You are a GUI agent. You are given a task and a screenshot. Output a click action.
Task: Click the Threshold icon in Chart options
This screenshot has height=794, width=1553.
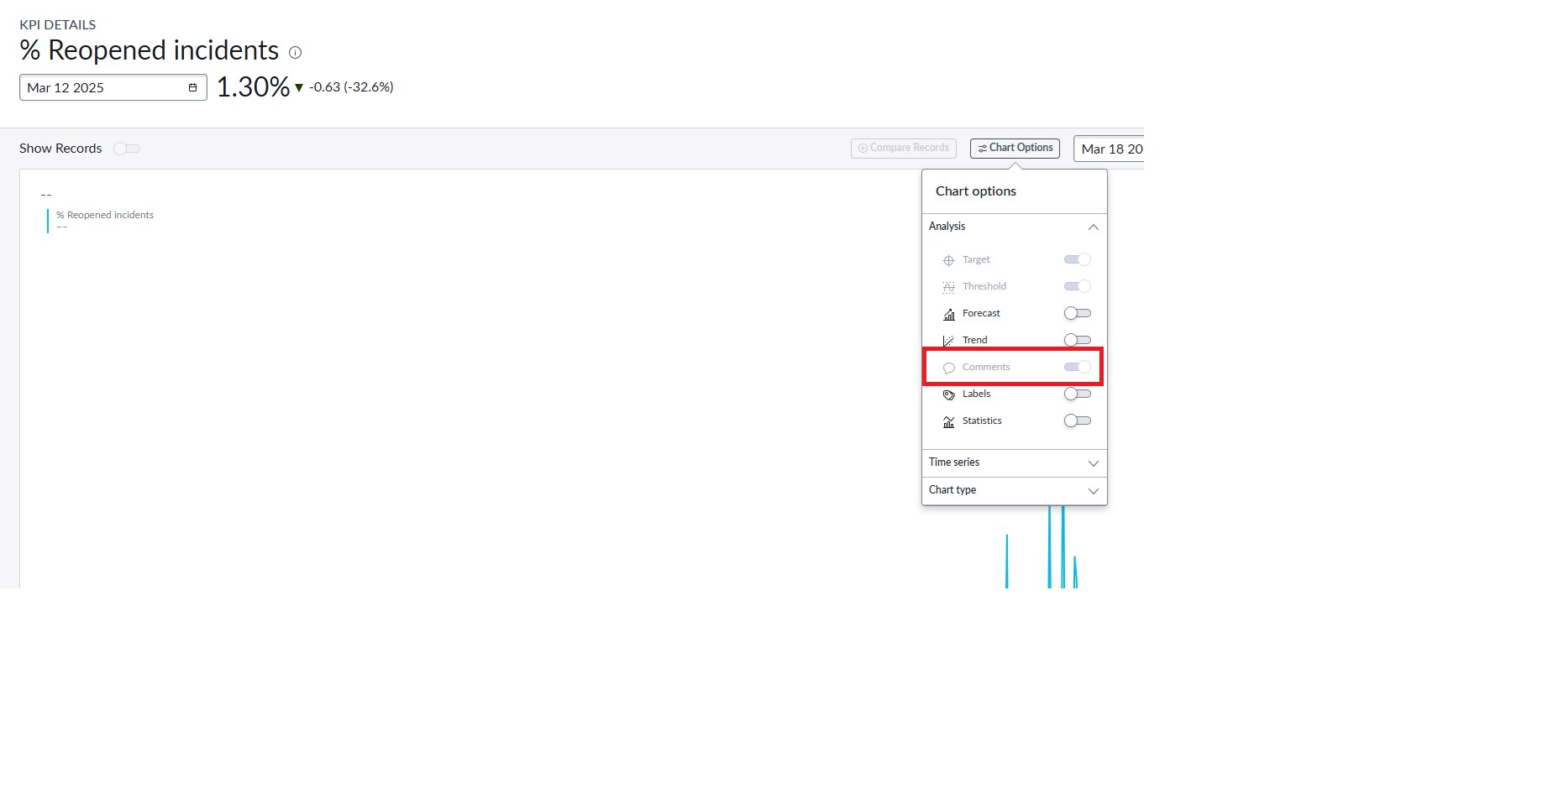(948, 286)
